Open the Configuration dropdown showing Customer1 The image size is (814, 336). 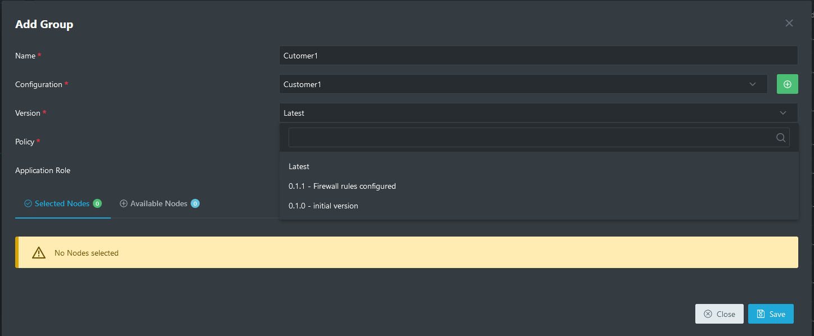[518, 84]
